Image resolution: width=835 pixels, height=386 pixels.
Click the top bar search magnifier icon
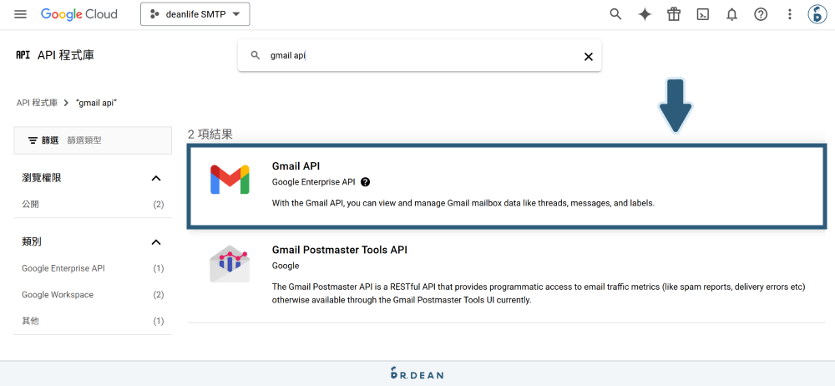pos(615,14)
